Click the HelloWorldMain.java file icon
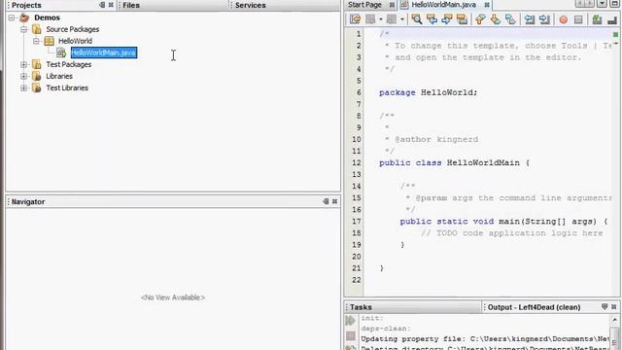 tap(61, 52)
